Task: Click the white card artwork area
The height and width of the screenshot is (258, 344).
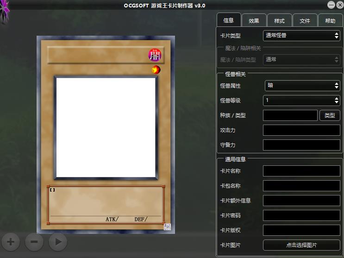Action: (x=106, y=127)
